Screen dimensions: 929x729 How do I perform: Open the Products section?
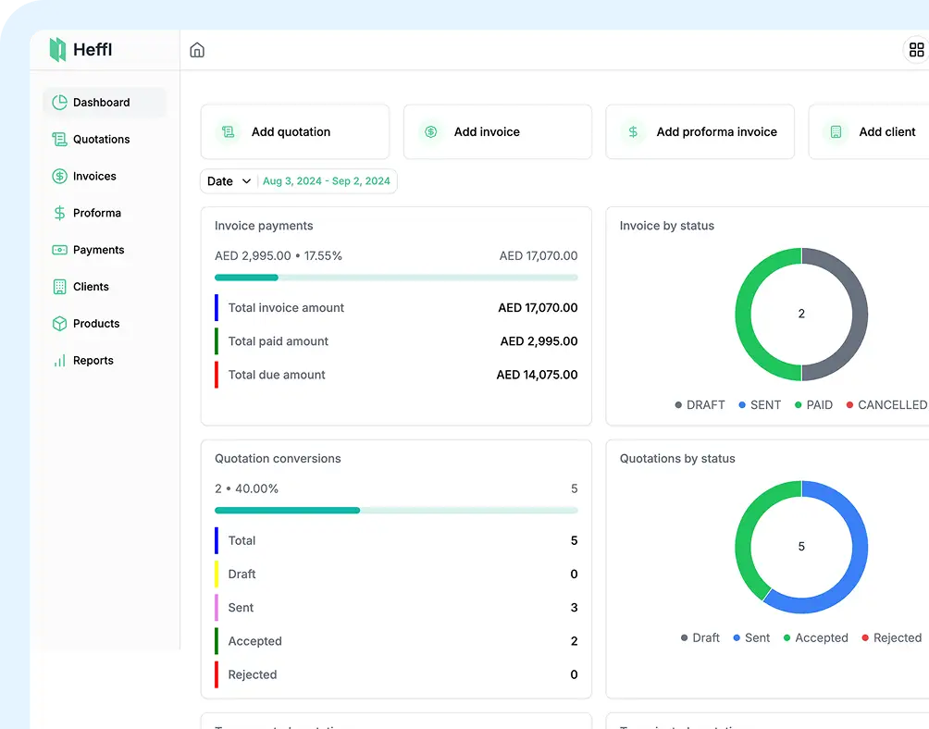(x=105, y=324)
